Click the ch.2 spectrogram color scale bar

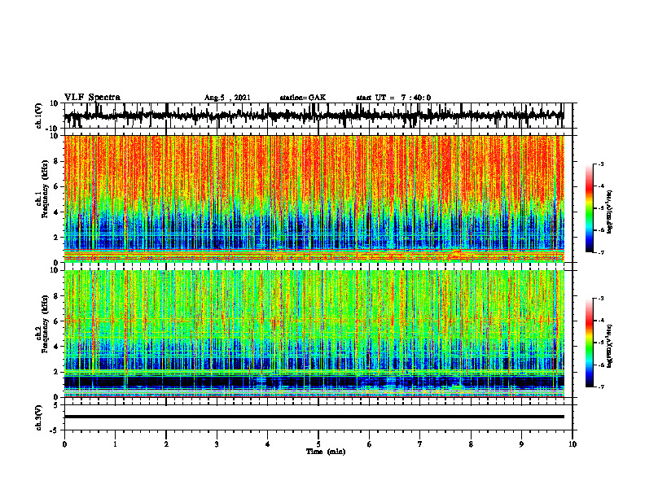[x=589, y=343]
